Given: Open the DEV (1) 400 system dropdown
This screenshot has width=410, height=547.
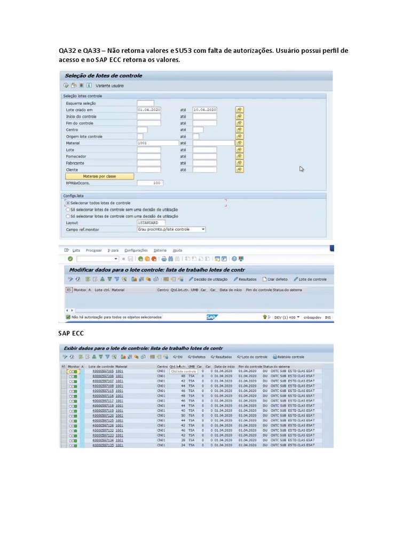Looking at the screenshot, I should tap(298, 317).
